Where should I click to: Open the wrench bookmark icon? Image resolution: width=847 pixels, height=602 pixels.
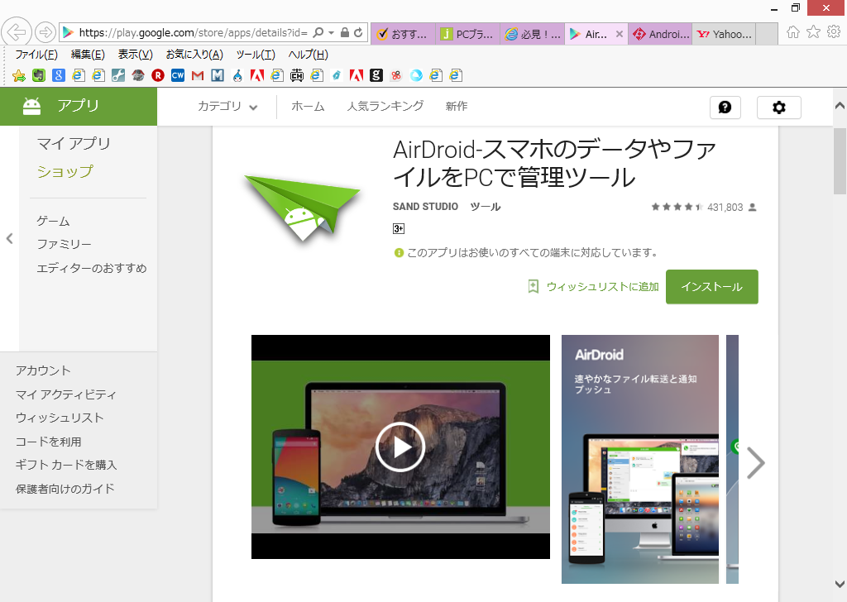(x=118, y=75)
